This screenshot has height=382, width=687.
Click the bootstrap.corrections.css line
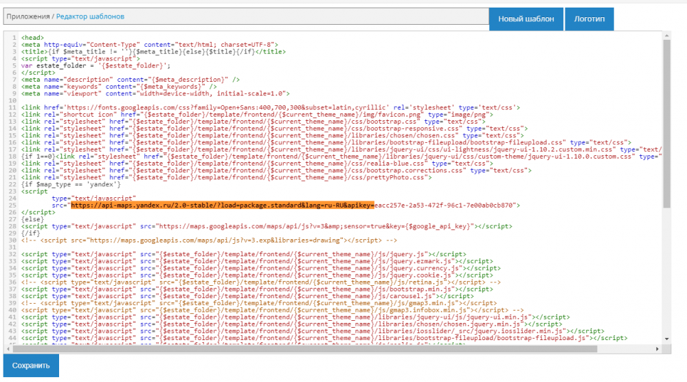[276, 170]
